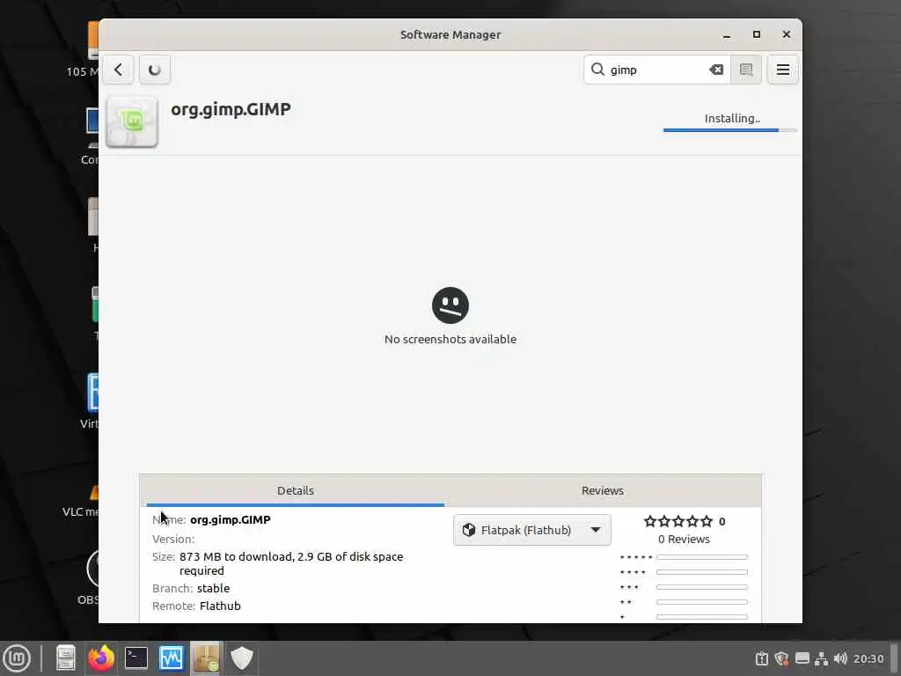Click the org.gimp.GIMP heading title

pos(231,109)
